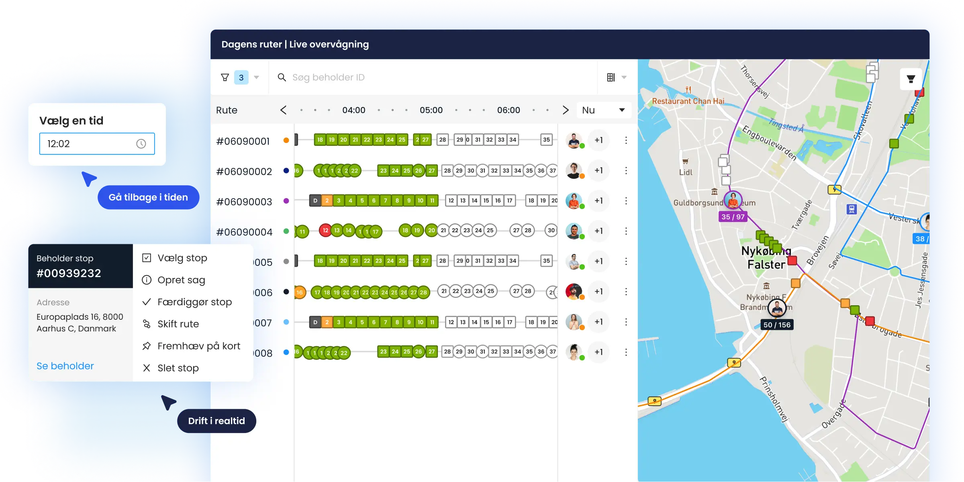964x482 pixels.
Task: Check the Vælg stop checkbox
Action: [x=147, y=257]
